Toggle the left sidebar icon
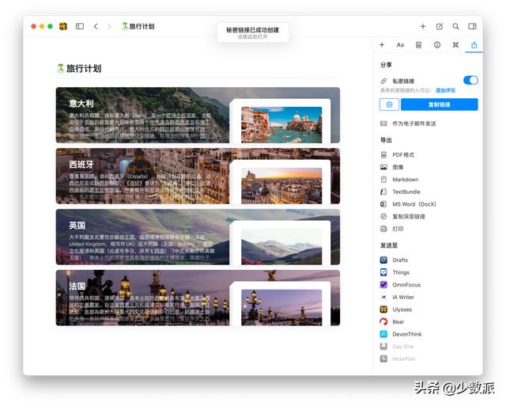506x406 pixels. (80, 26)
